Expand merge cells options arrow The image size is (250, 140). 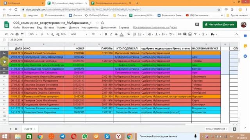[x=144, y=34]
